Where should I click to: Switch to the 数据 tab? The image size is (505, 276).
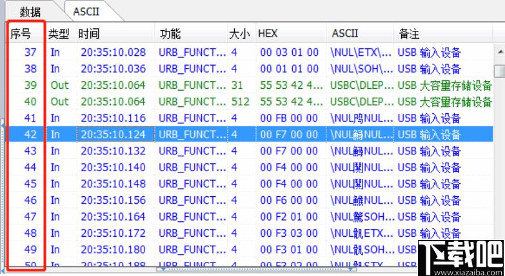click(x=30, y=12)
